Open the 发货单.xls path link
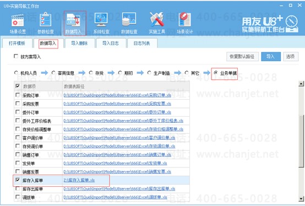 coord(115,163)
